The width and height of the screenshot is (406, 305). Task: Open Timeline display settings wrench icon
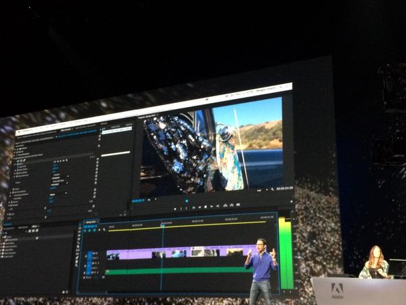pos(104,230)
